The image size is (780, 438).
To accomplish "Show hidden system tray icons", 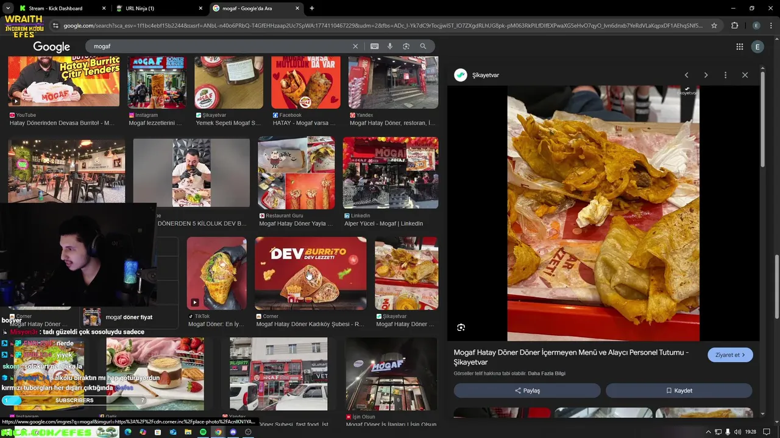I will click(x=708, y=432).
